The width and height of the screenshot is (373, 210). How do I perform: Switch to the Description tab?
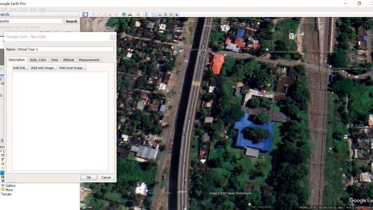(17, 60)
